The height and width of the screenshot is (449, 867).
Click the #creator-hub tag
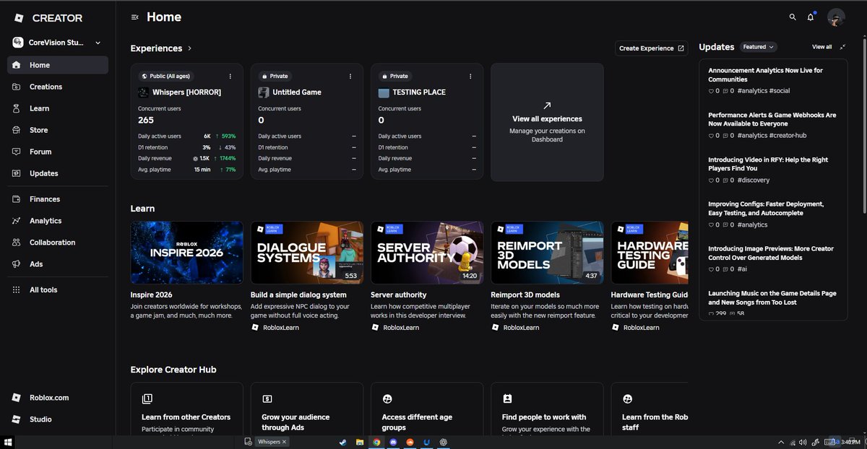pos(788,136)
